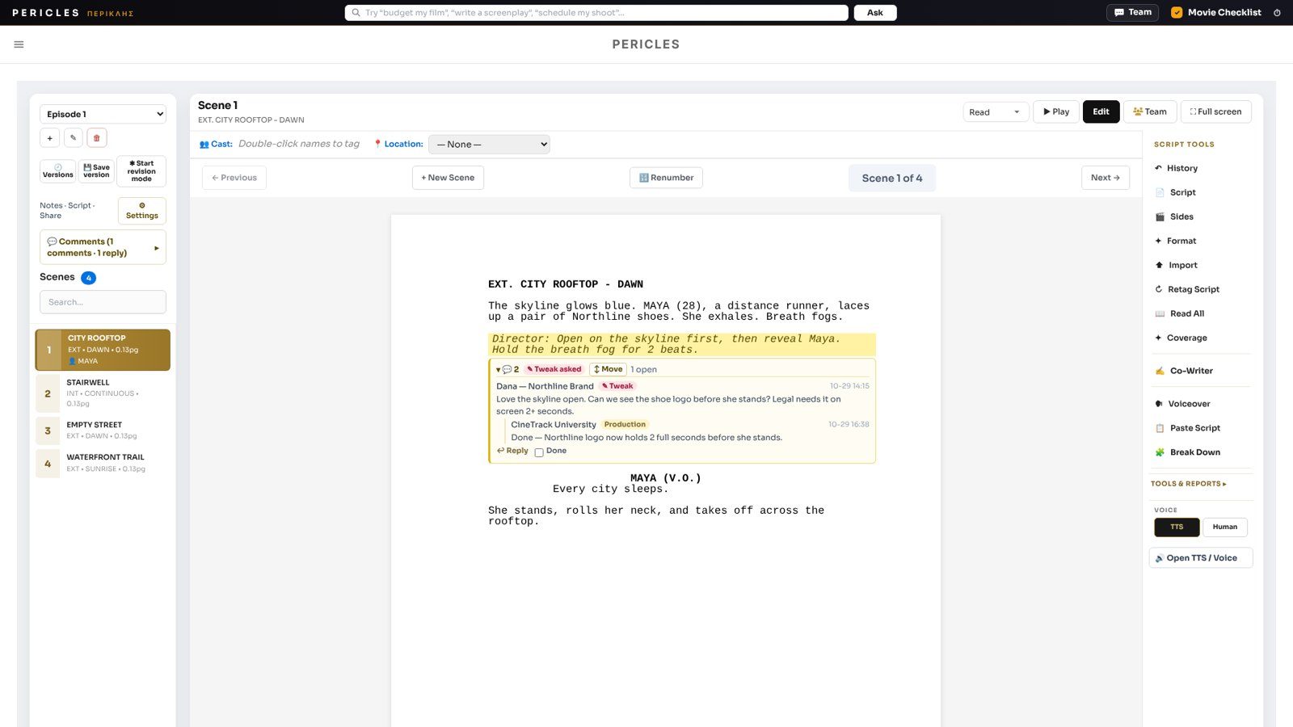
Task: Switch voice mode to Human
Action: 1225,527
